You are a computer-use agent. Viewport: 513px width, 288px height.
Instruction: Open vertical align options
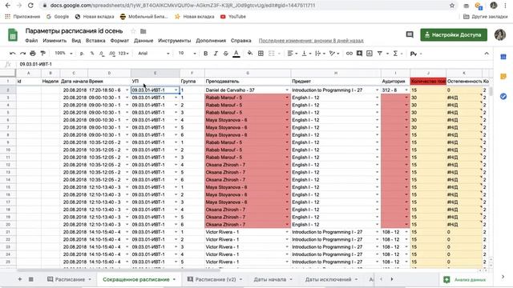pos(305,54)
